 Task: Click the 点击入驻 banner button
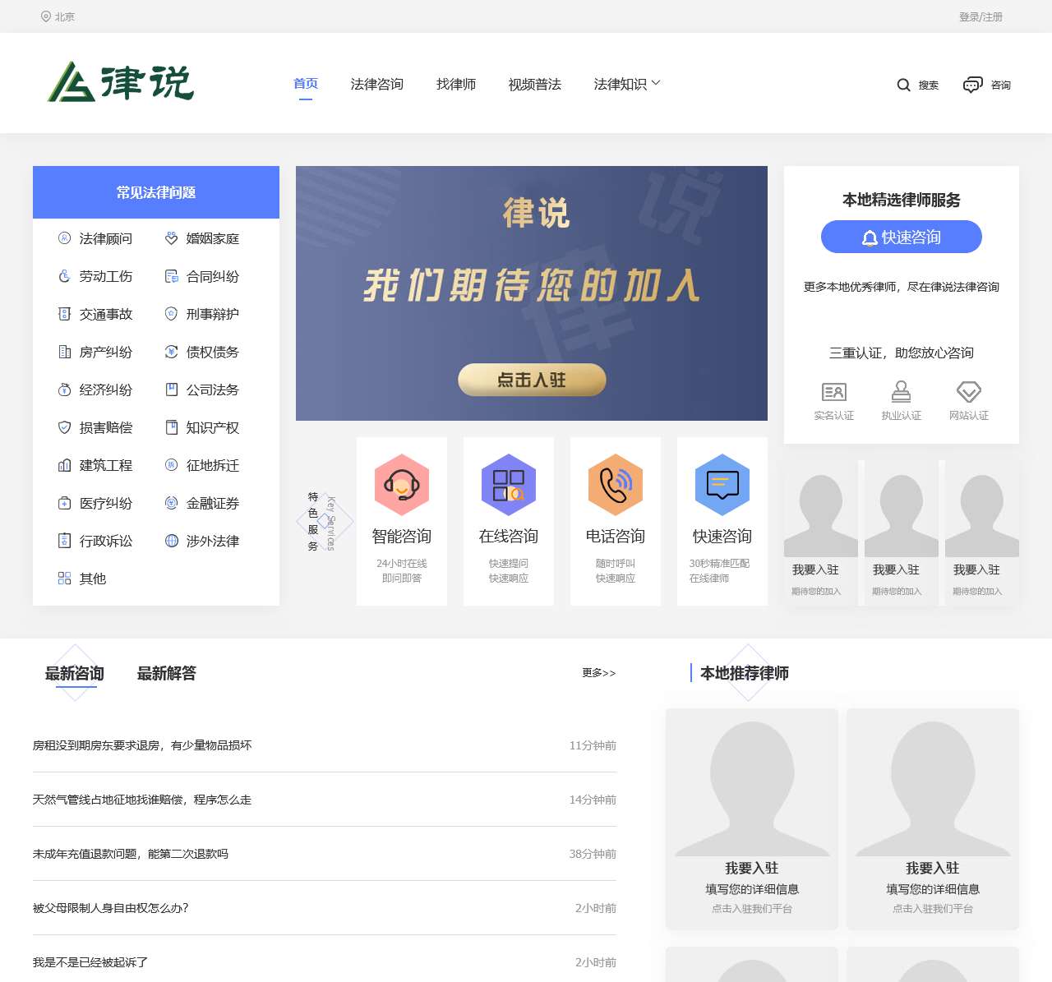(532, 380)
